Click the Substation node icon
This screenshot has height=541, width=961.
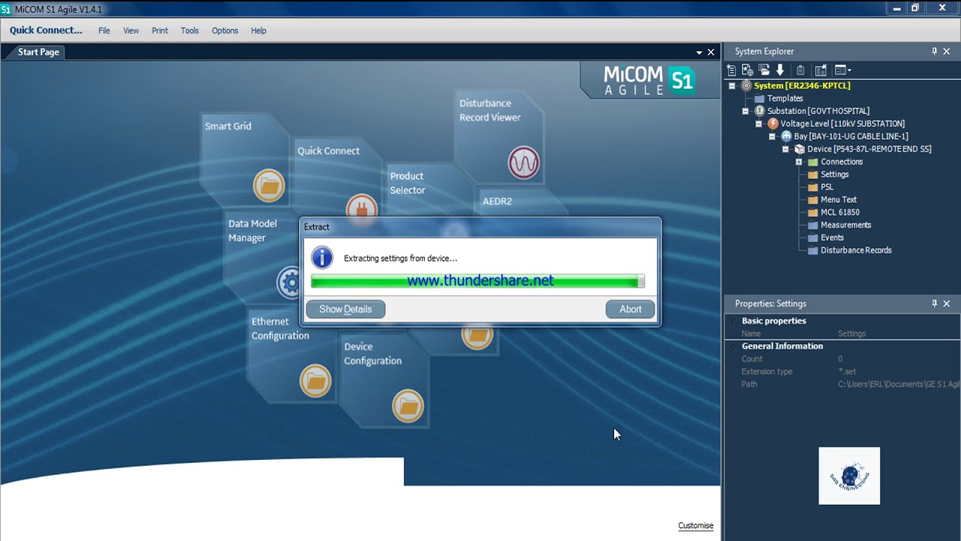click(x=759, y=110)
